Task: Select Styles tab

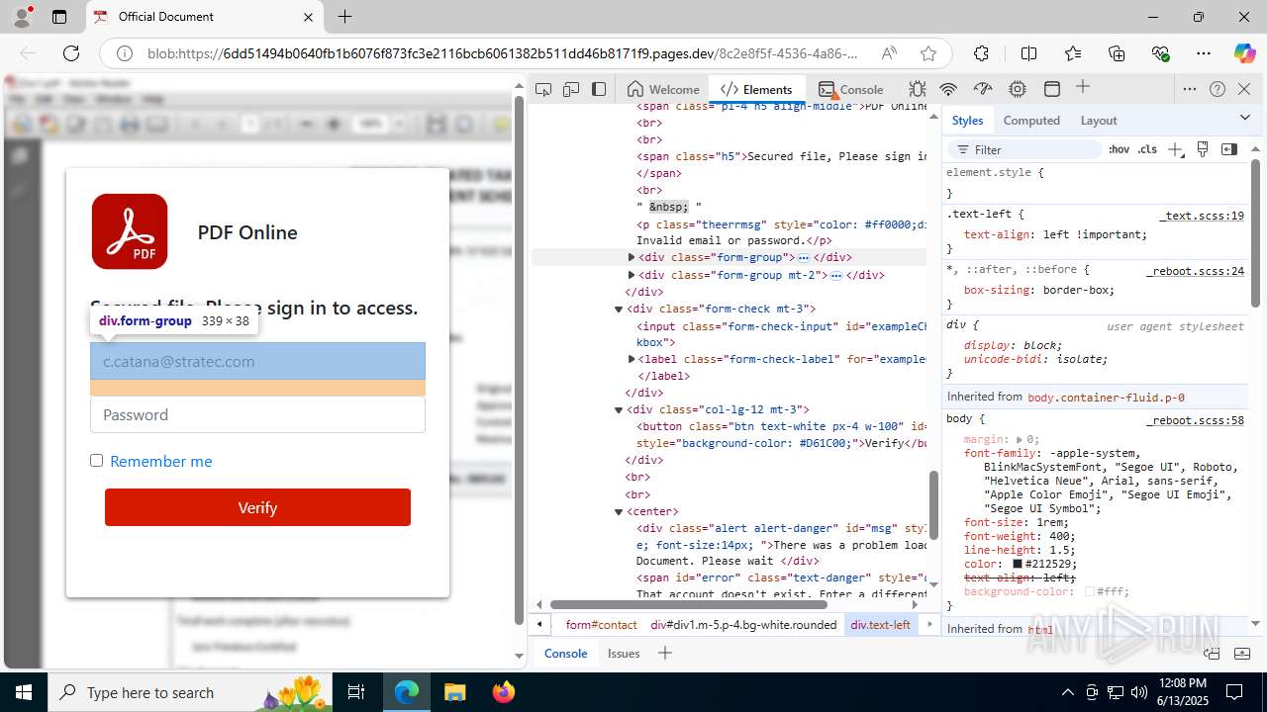Action: pyautogui.click(x=967, y=120)
